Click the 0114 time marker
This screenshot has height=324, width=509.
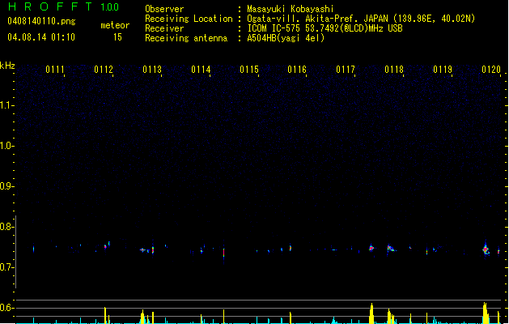[201, 70]
